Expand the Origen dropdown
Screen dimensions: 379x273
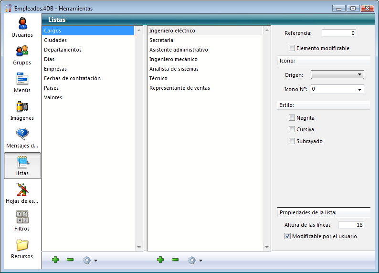pos(337,75)
